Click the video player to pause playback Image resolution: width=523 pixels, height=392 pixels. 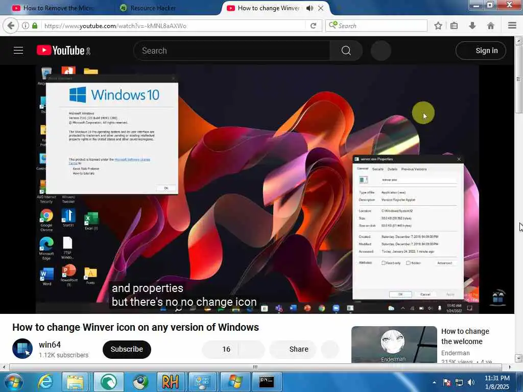click(x=257, y=189)
